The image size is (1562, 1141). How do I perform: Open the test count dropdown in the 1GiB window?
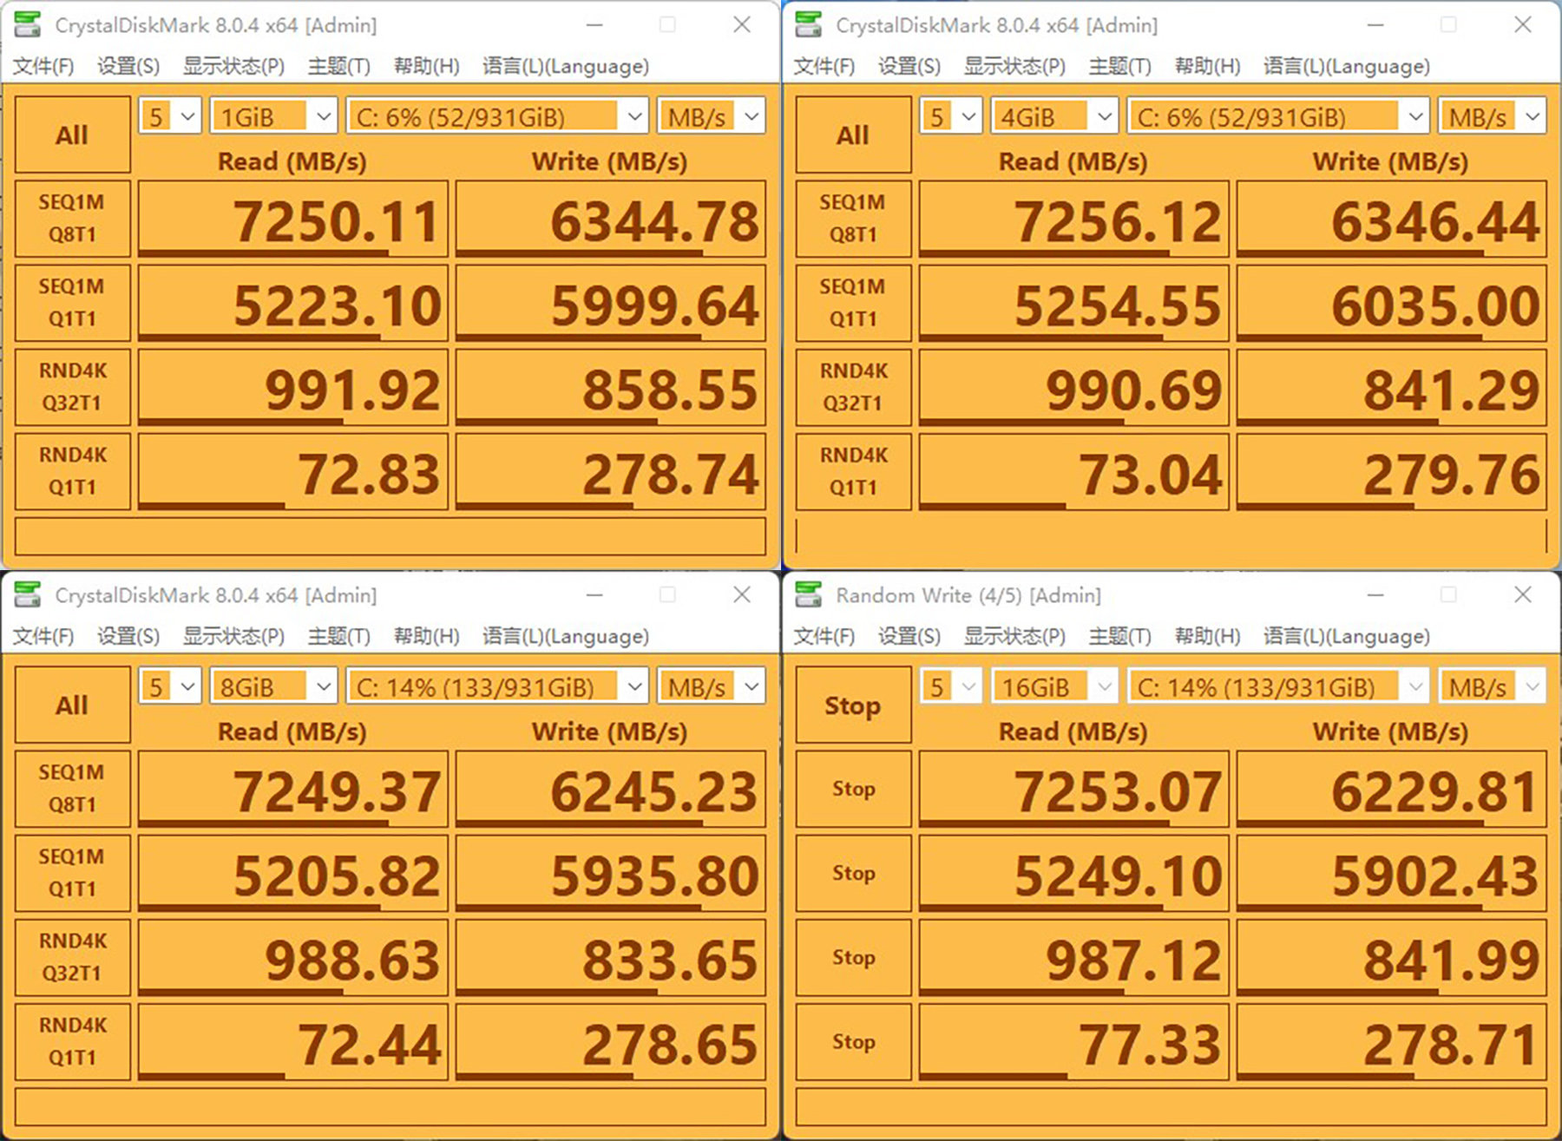(x=170, y=115)
